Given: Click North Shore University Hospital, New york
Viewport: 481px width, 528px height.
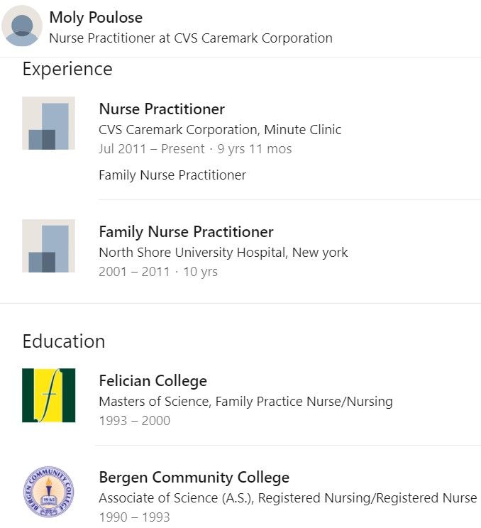Looking at the screenshot, I should click(x=223, y=253).
